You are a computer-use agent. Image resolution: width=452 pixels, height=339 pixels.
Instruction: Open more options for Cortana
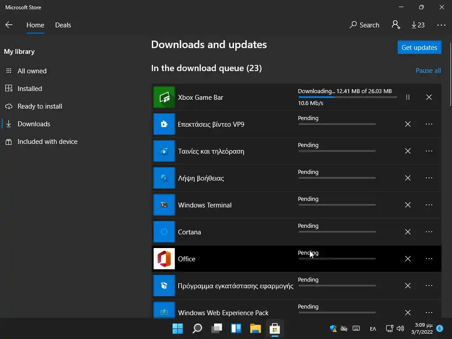429,232
